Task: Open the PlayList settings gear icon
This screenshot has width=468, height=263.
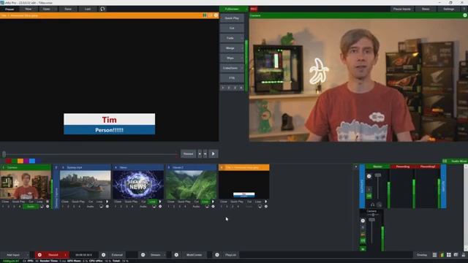Action: 217,255
